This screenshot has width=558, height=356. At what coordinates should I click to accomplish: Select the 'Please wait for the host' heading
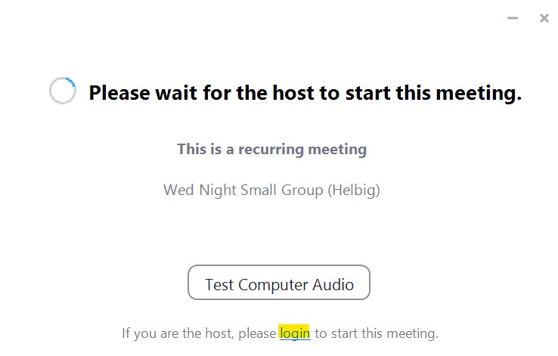(305, 93)
